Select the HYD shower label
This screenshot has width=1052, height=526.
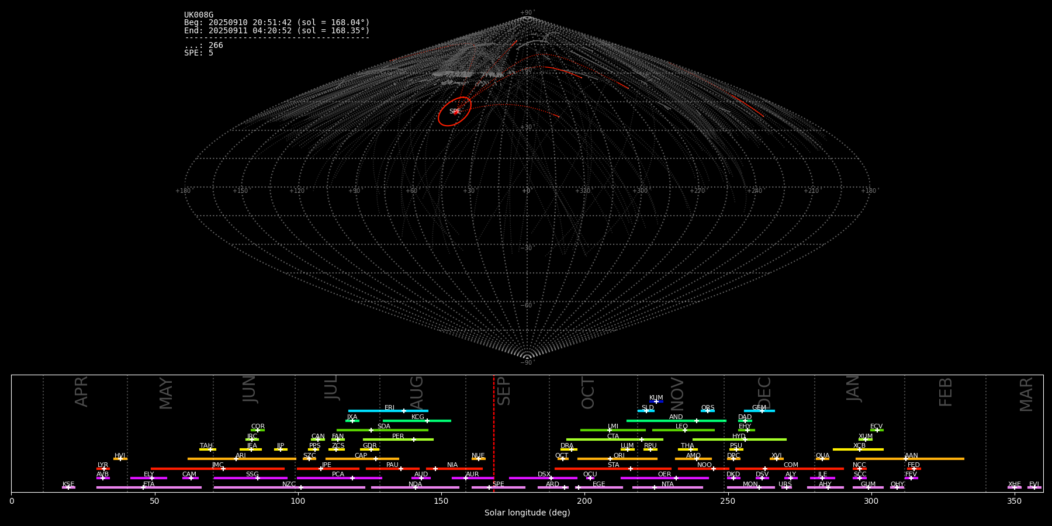tap(739, 436)
